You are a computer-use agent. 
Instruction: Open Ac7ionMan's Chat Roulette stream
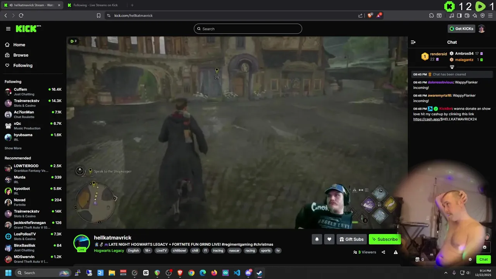coord(33,114)
